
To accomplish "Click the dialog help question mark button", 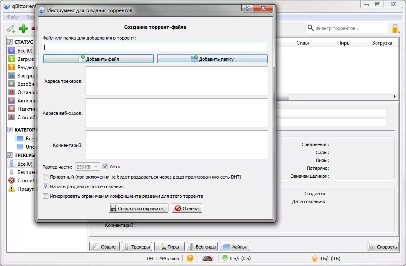I will pyautogui.click(x=248, y=8).
